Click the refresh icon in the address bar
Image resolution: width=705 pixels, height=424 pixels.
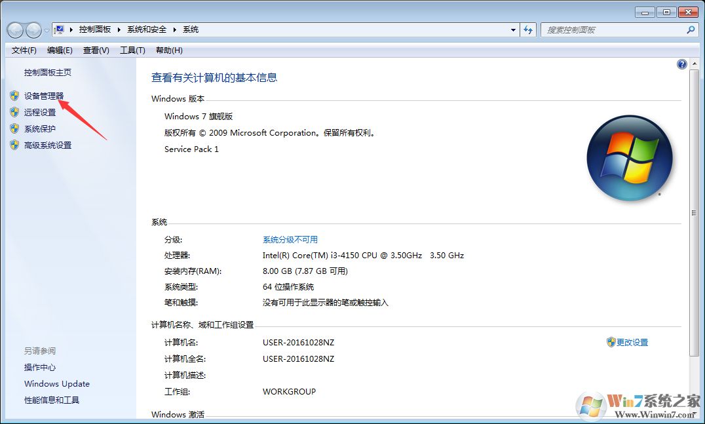(528, 29)
